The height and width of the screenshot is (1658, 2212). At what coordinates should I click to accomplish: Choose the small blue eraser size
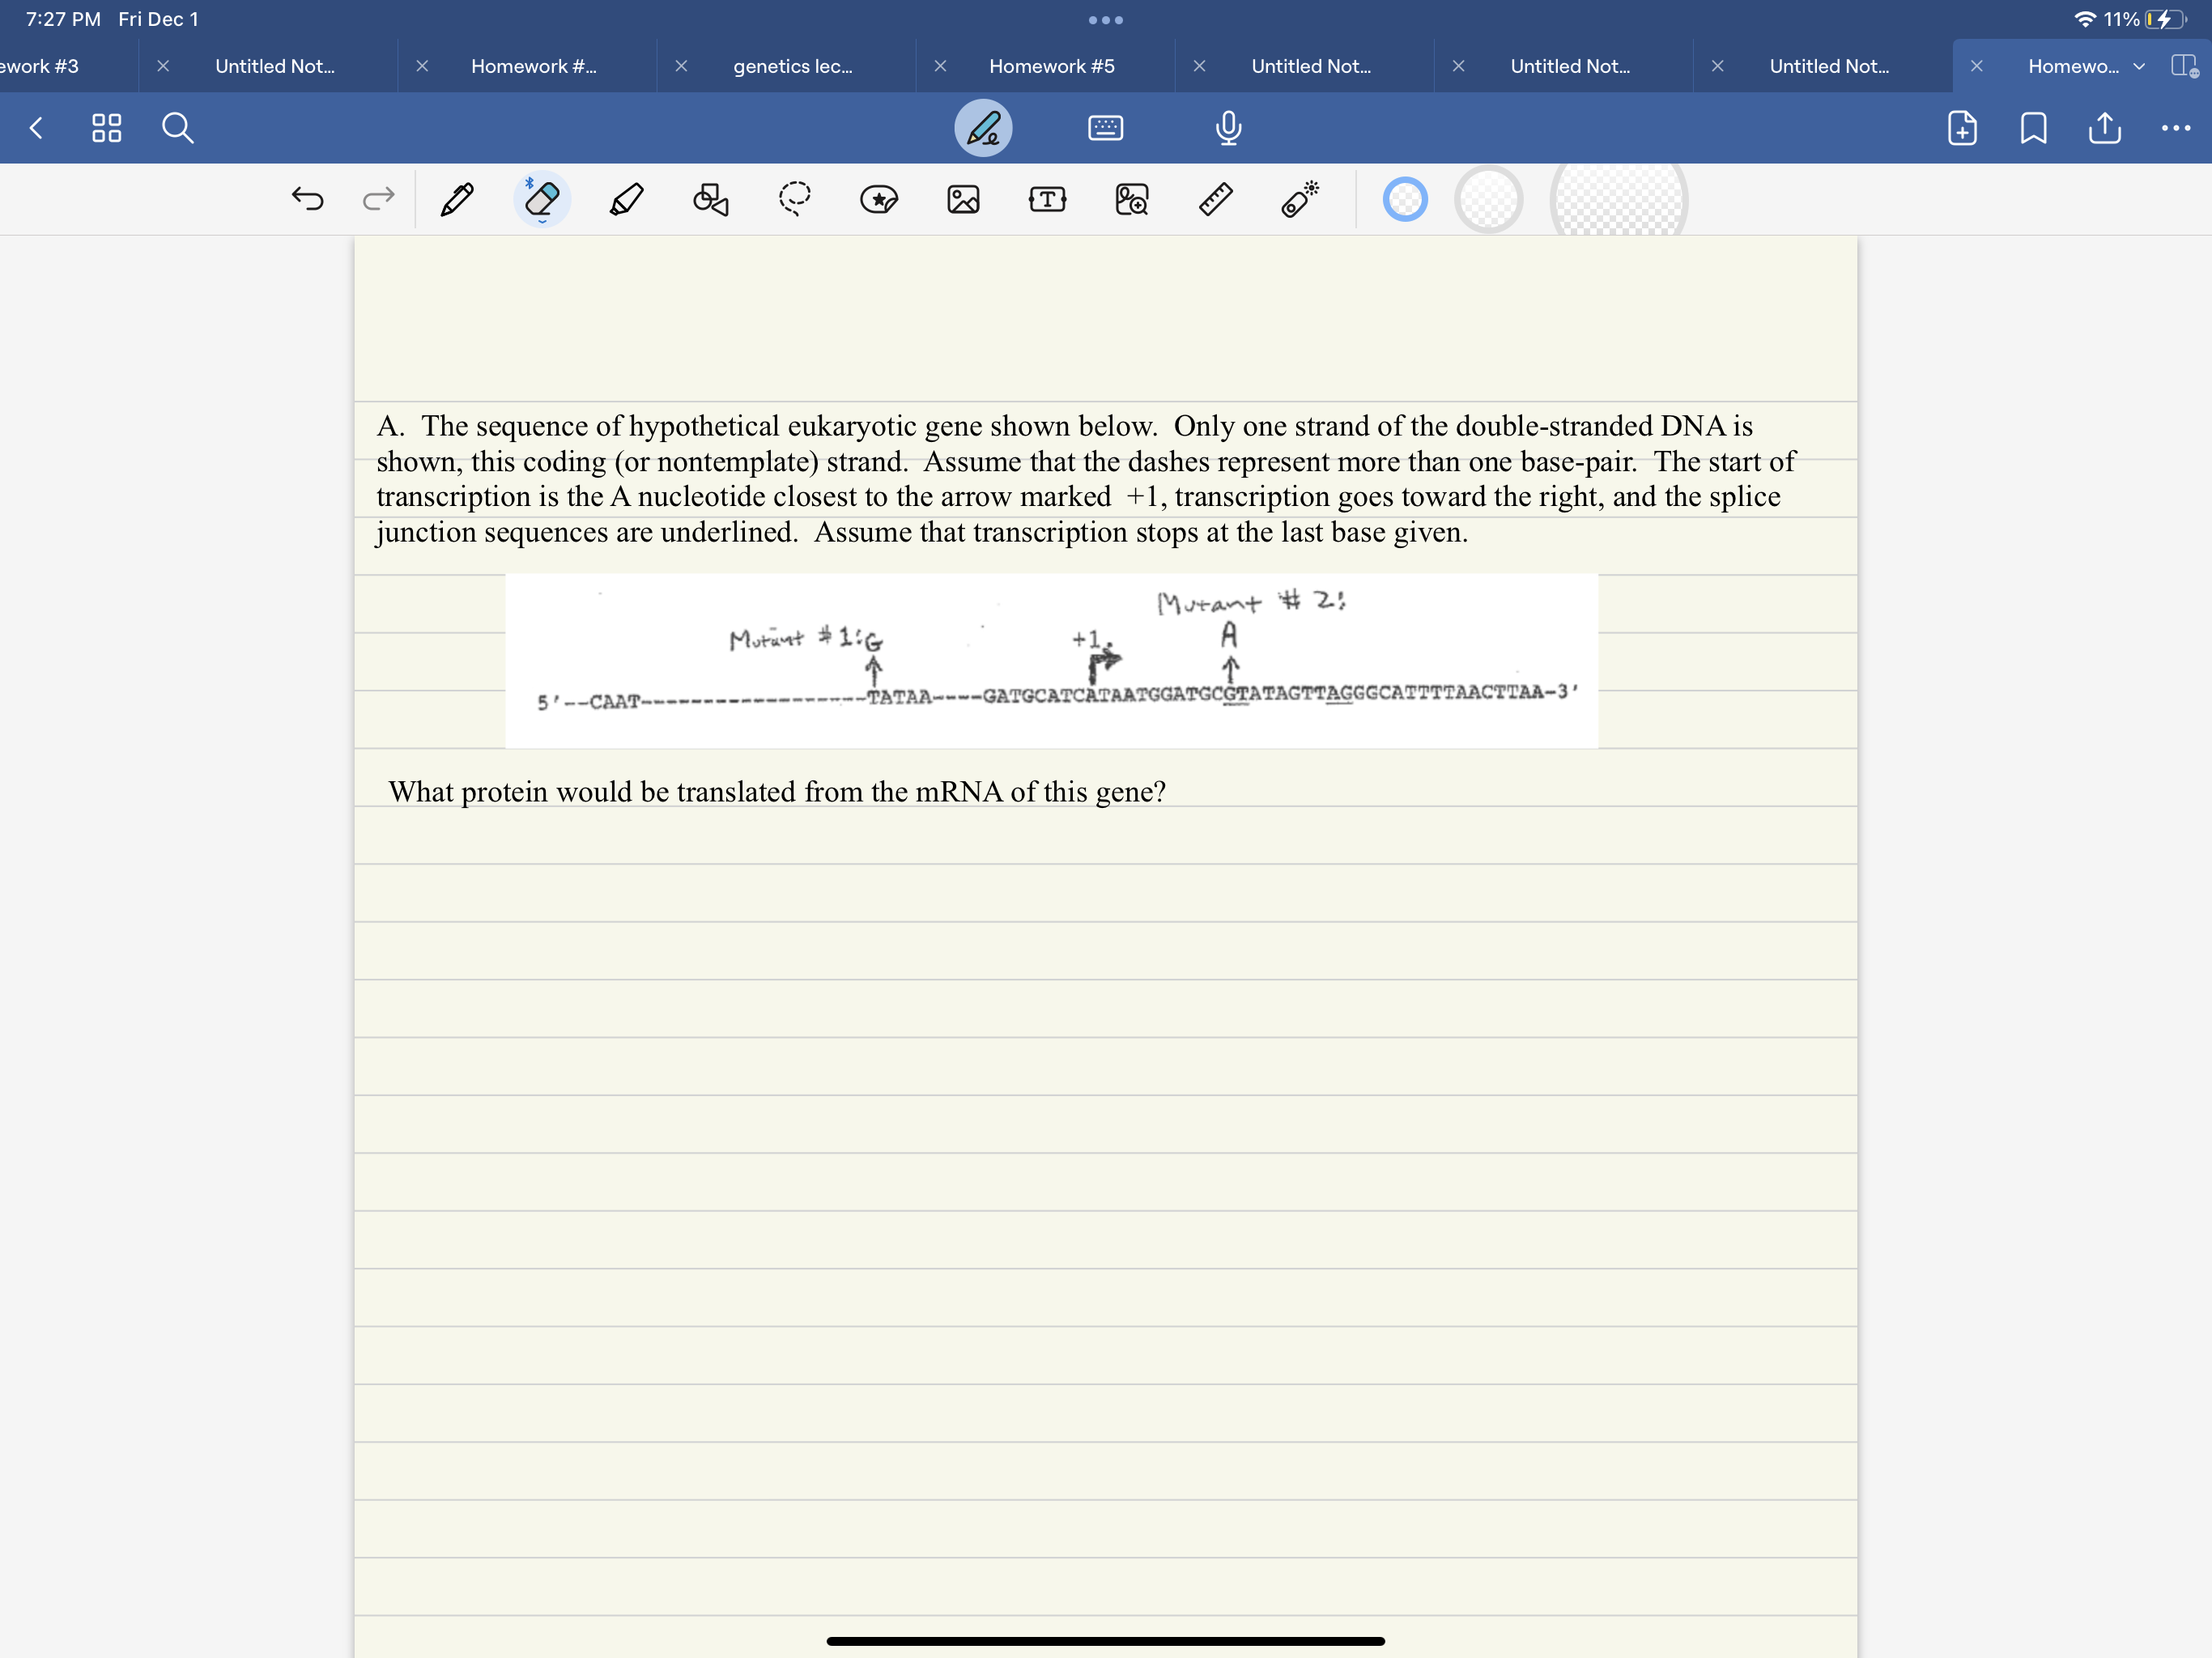point(1404,200)
